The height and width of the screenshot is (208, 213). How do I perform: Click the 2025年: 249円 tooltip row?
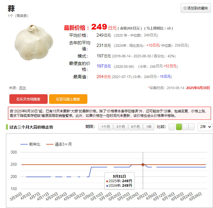pyautogui.click(x=119, y=181)
